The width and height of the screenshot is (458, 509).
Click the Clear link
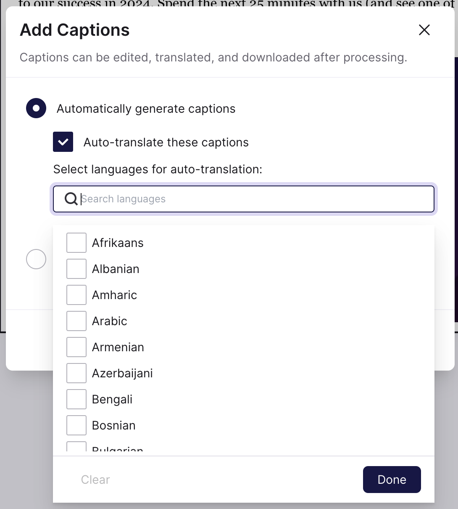coord(95,480)
